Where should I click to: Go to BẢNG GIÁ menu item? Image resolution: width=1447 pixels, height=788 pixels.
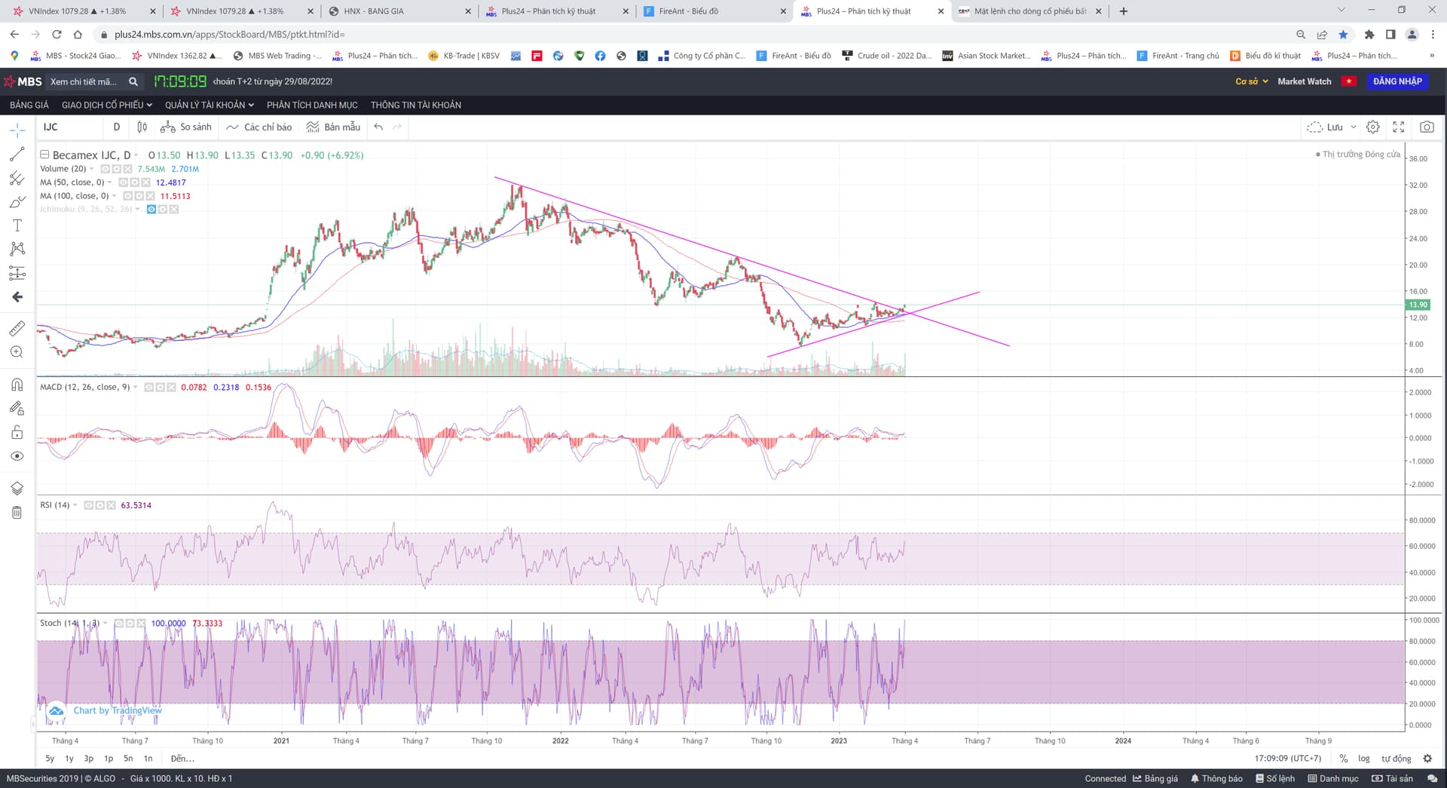(29, 105)
